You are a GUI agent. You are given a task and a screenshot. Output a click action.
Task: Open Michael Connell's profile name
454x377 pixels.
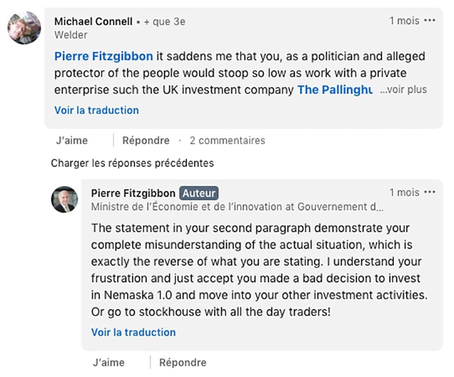[x=94, y=21]
